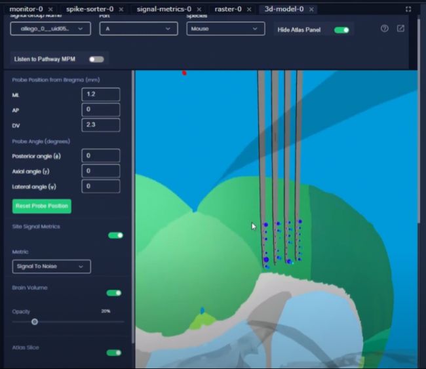This screenshot has height=369, width=426.
Task: Close the spike-sorter-0 tab
Action: pos(121,9)
